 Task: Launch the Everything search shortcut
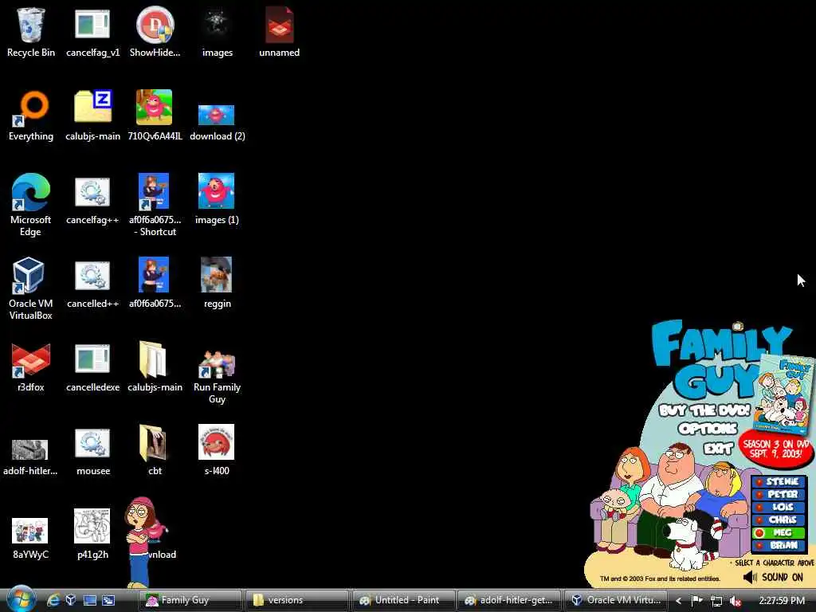[x=31, y=116]
